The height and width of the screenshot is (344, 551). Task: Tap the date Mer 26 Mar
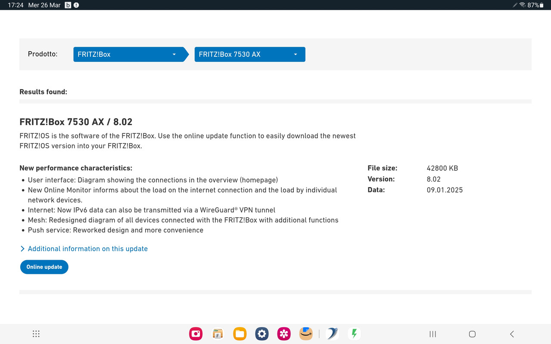[44, 5]
